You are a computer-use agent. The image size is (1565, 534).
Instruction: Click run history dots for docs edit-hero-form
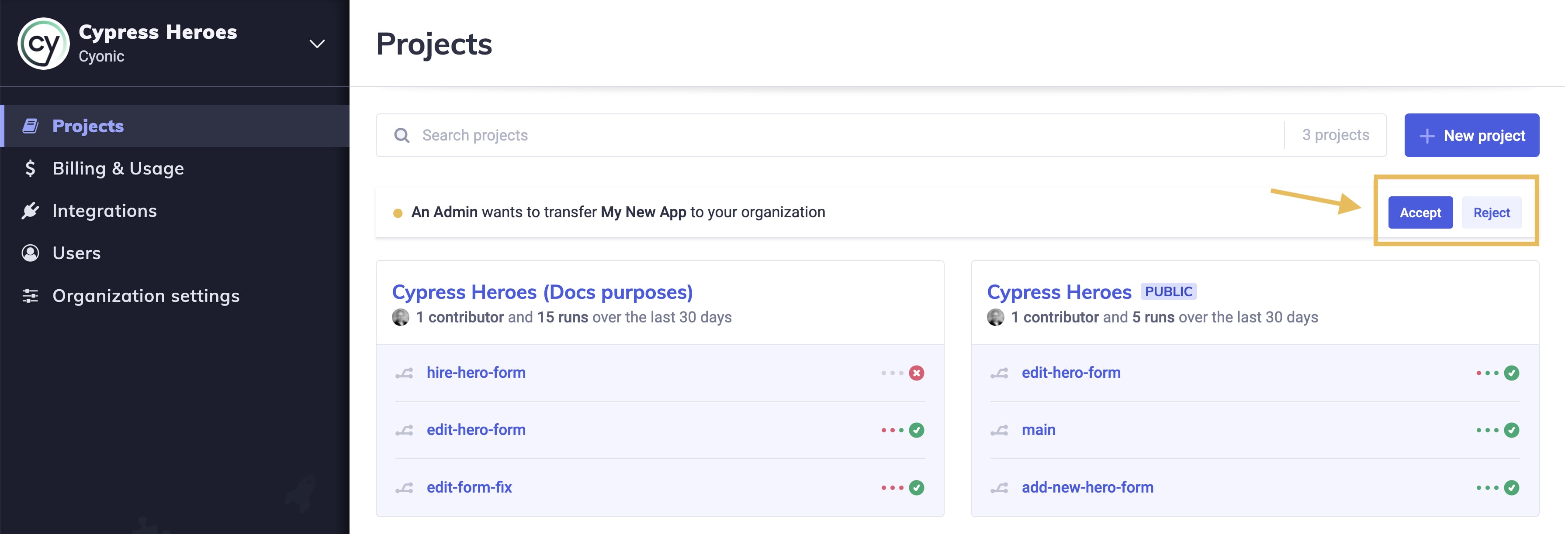click(892, 430)
